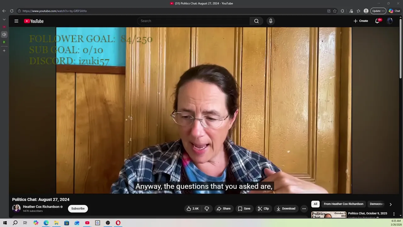The width and height of the screenshot is (403, 227).
Task: Focus the YouTube Search field
Action: tap(194, 21)
